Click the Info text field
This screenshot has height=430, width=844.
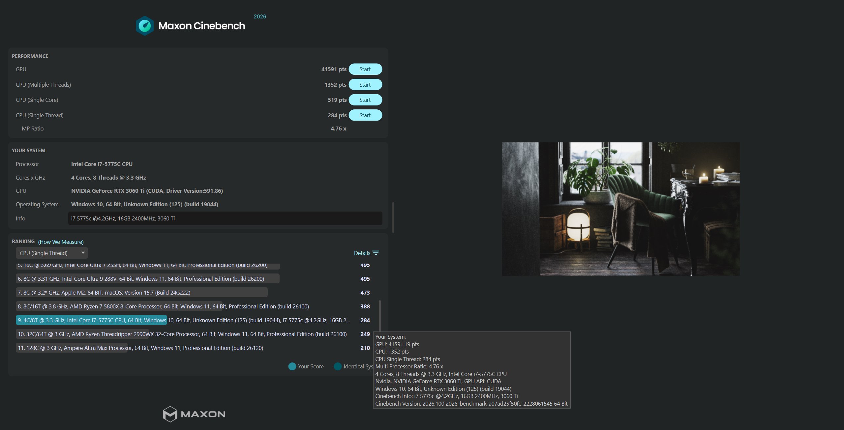[225, 218]
